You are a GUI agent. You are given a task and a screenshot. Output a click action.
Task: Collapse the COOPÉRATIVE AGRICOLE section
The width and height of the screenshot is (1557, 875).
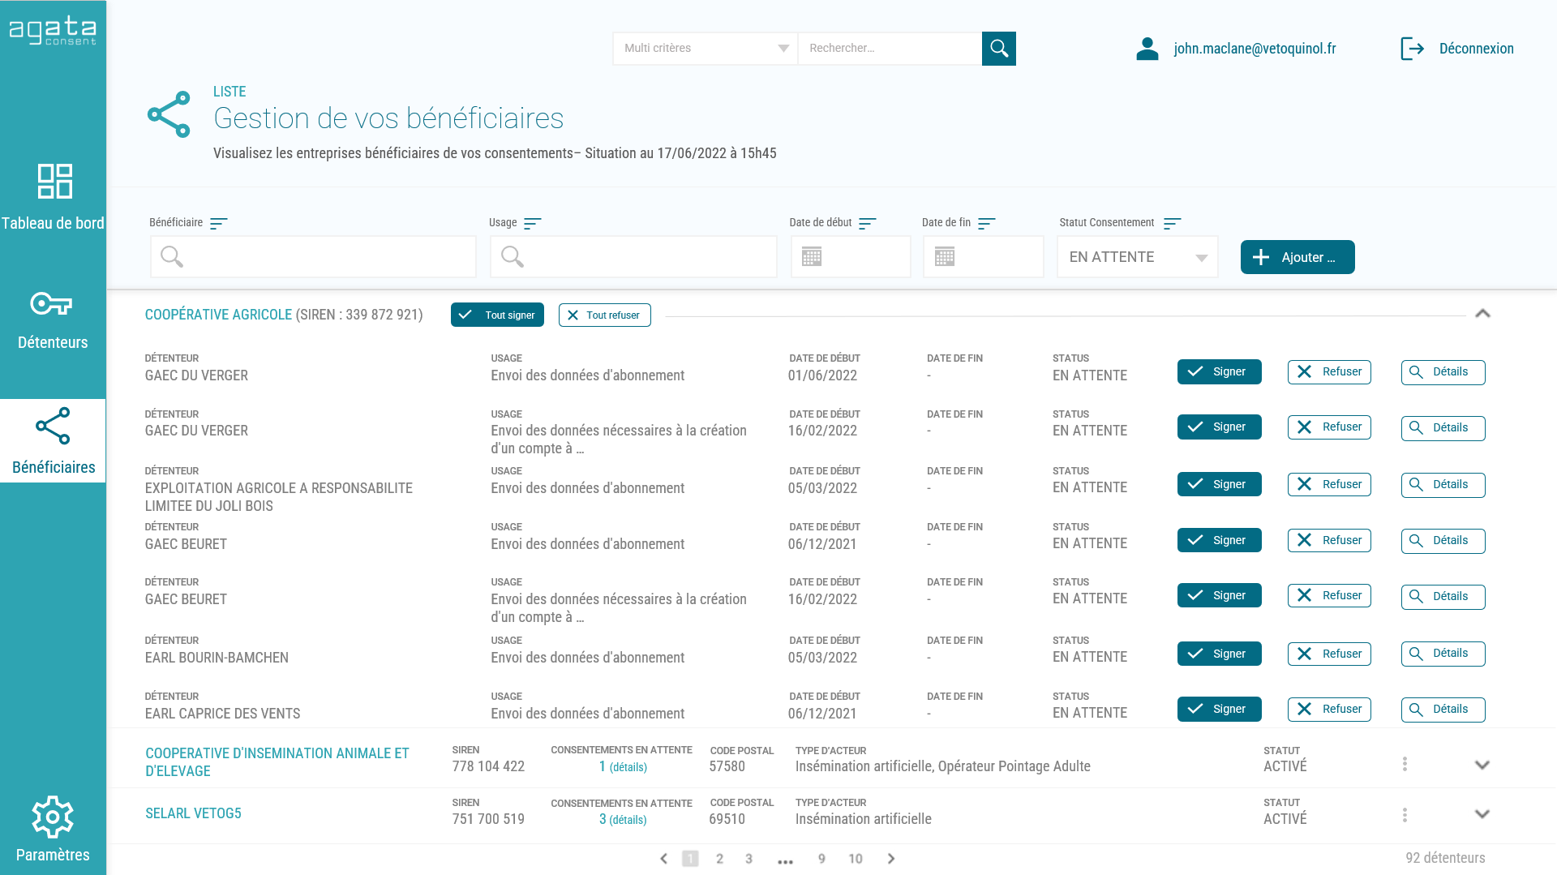click(1482, 314)
